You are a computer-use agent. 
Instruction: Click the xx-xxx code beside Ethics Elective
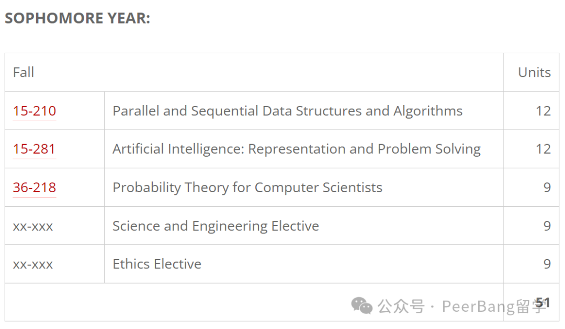pyautogui.click(x=33, y=265)
